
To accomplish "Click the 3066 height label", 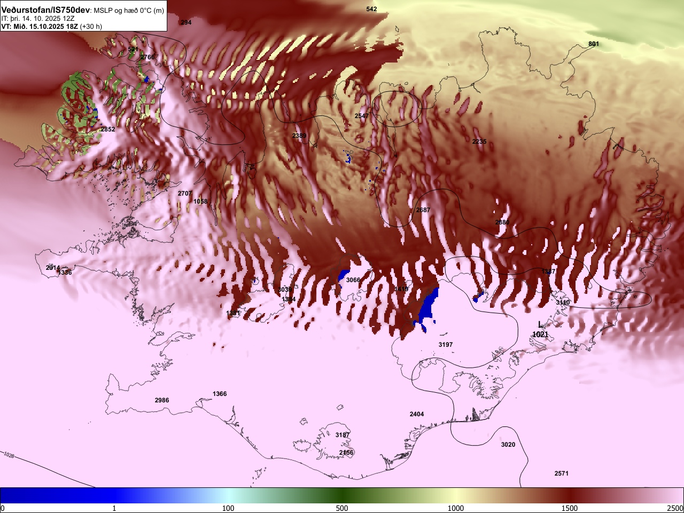I will (353, 280).
